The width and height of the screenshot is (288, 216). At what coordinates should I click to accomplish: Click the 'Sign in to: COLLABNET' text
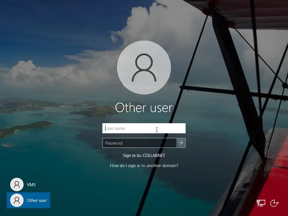pos(144,155)
